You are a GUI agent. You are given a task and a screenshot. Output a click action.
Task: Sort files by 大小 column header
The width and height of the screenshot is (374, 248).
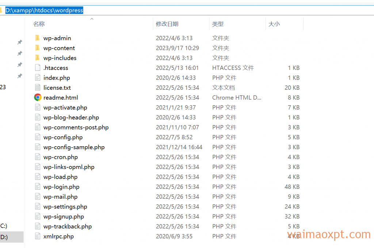coord(274,24)
